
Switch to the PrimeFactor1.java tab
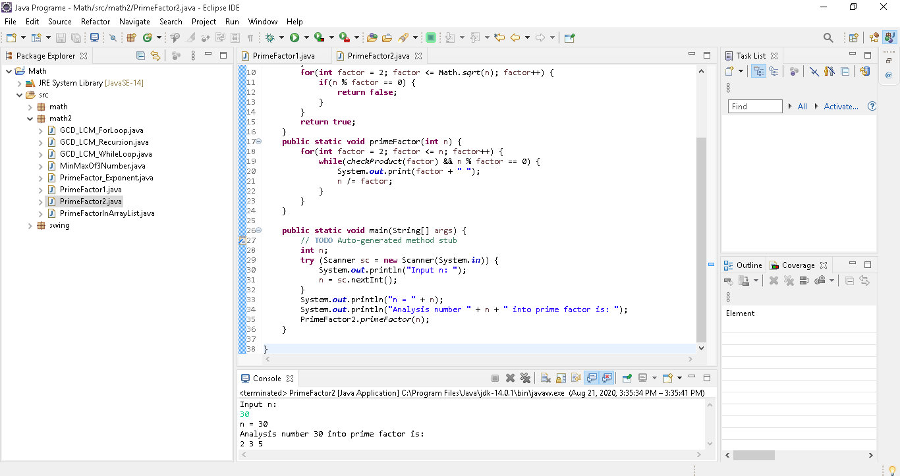pos(285,55)
